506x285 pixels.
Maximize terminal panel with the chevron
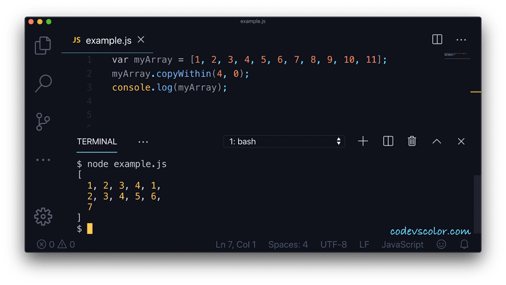tap(436, 141)
